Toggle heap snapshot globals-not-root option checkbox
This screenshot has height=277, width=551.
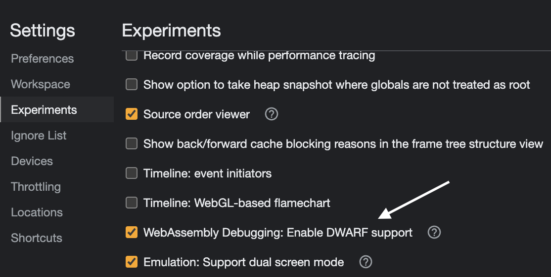pos(131,85)
